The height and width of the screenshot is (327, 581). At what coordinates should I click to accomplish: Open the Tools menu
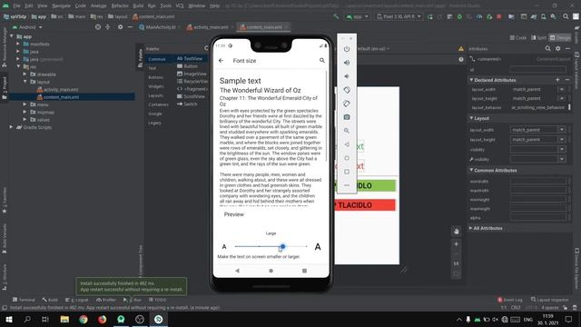[x=165, y=6]
